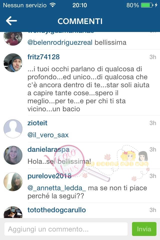This screenshot has height=240, width=160.
Task: Open the @_annetta_ledda_ mention
Action: [x=57, y=188]
